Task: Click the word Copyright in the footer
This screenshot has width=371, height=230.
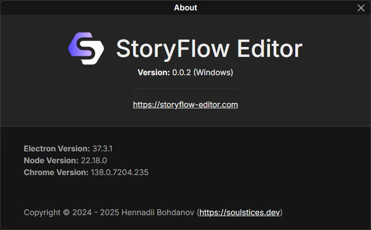Action: coord(42,212)
